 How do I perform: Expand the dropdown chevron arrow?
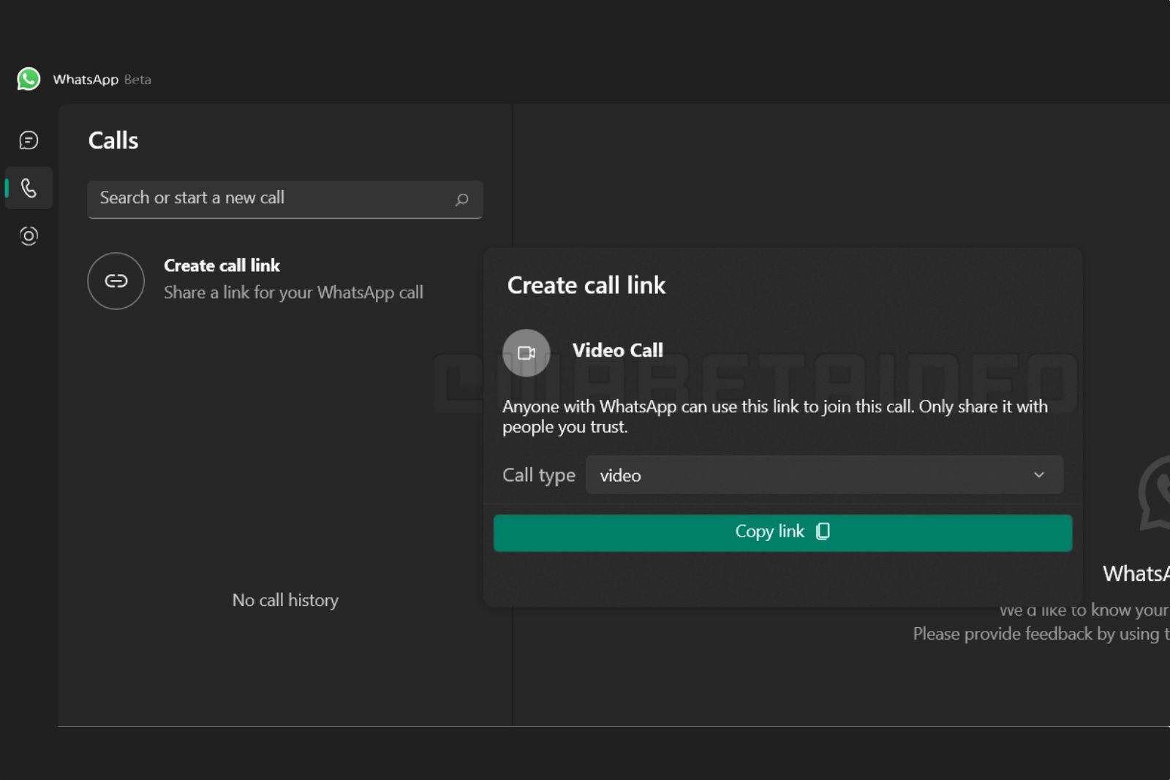pos(1038,475)
